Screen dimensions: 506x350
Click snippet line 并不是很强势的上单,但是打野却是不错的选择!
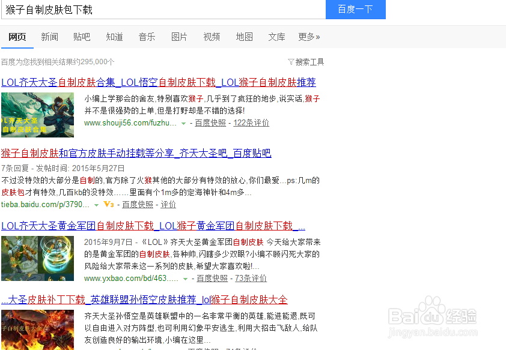click(165, 110)
